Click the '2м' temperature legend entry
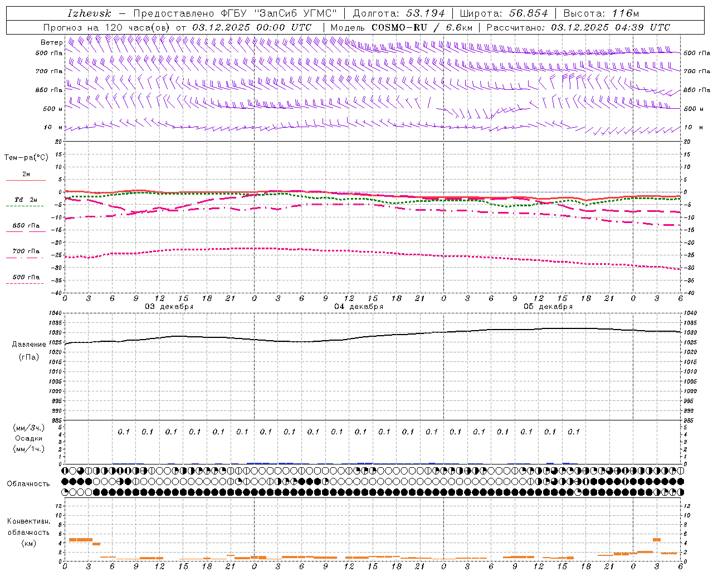The height and width of the screenshot is (571, 713). (x=26, y=175)
